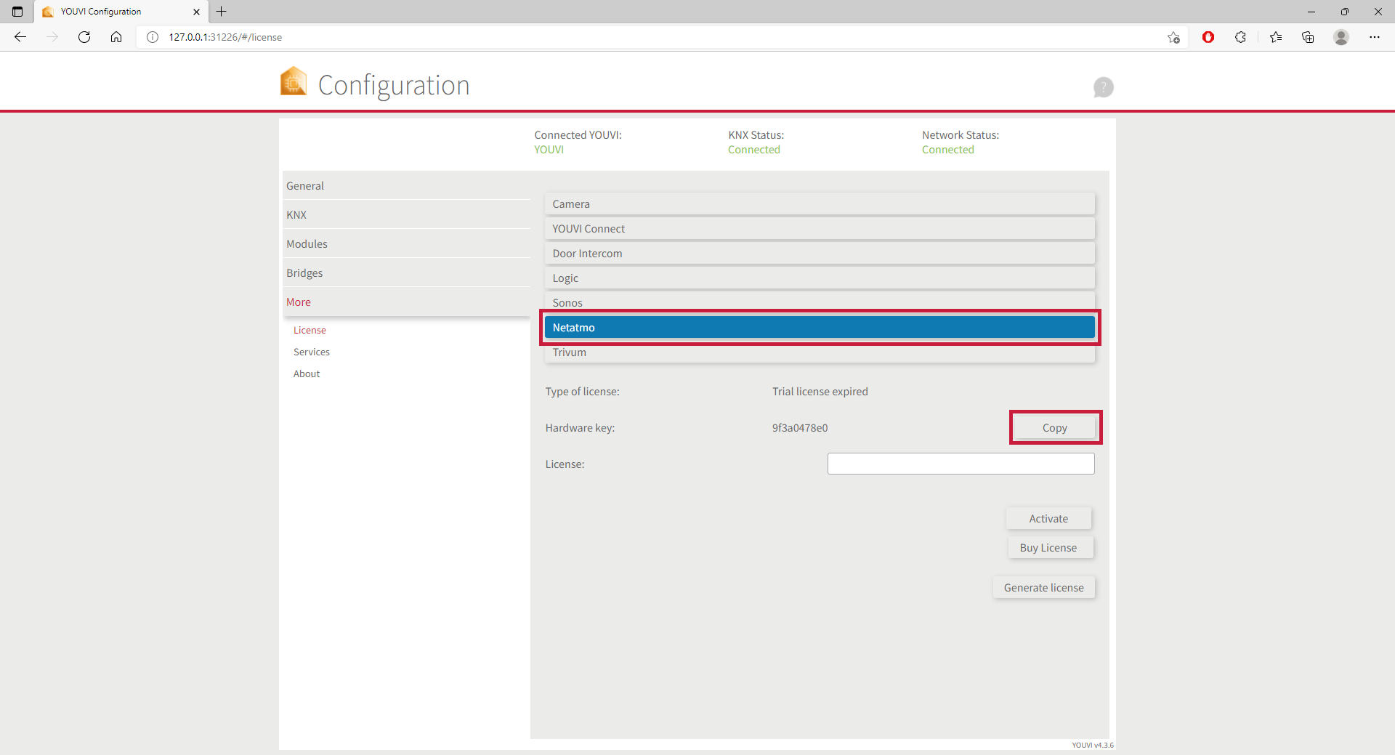This screenshot has width=1395, height=755.
Task: Click KNX Status 'Connected' text
Action: pos(753,150)
